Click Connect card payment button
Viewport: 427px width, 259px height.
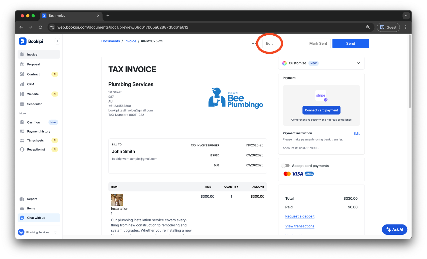pos(321,110)
